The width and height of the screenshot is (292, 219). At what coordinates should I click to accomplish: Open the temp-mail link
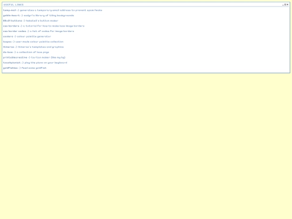(10, 10)
